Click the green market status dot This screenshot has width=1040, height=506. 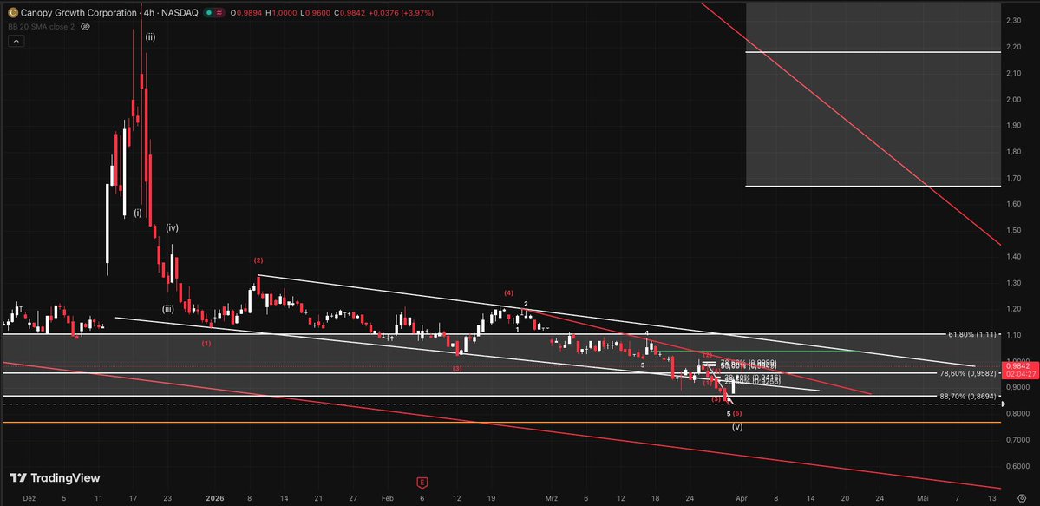[207, 13]
